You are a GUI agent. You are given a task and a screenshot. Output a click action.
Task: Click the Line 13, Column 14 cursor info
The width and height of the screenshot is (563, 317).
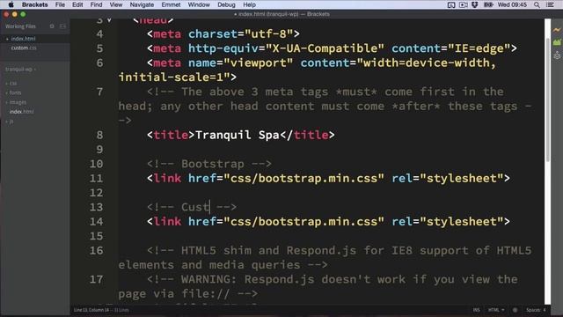(91, 310)
